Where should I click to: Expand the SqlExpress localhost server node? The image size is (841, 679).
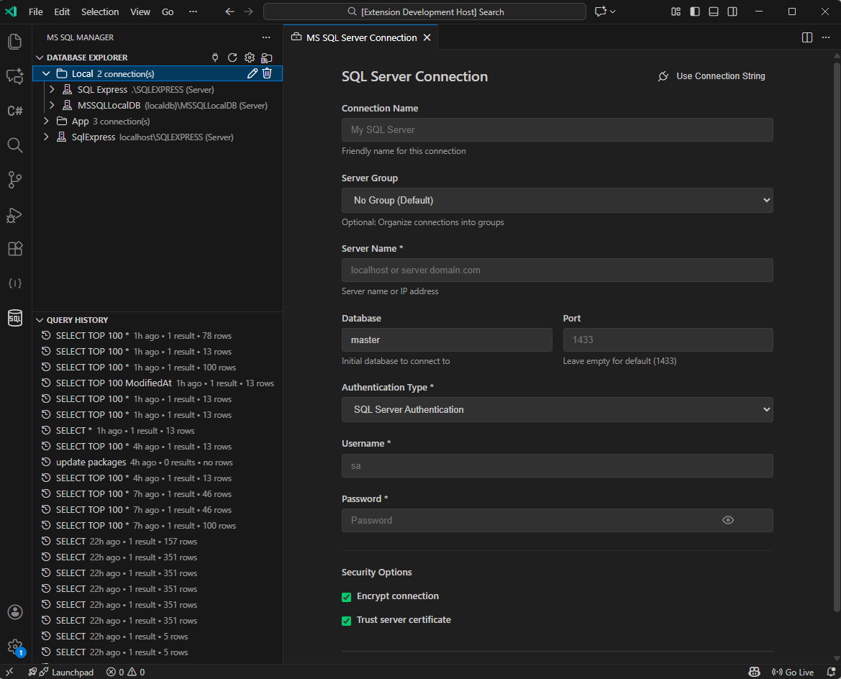pos(46,137)
